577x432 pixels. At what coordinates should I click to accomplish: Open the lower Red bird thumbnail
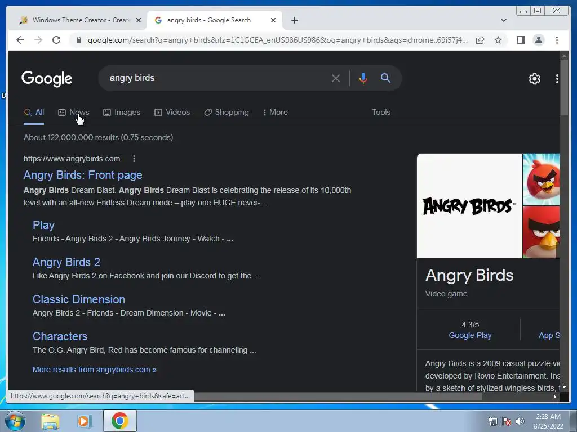click(x=541, y=232)
